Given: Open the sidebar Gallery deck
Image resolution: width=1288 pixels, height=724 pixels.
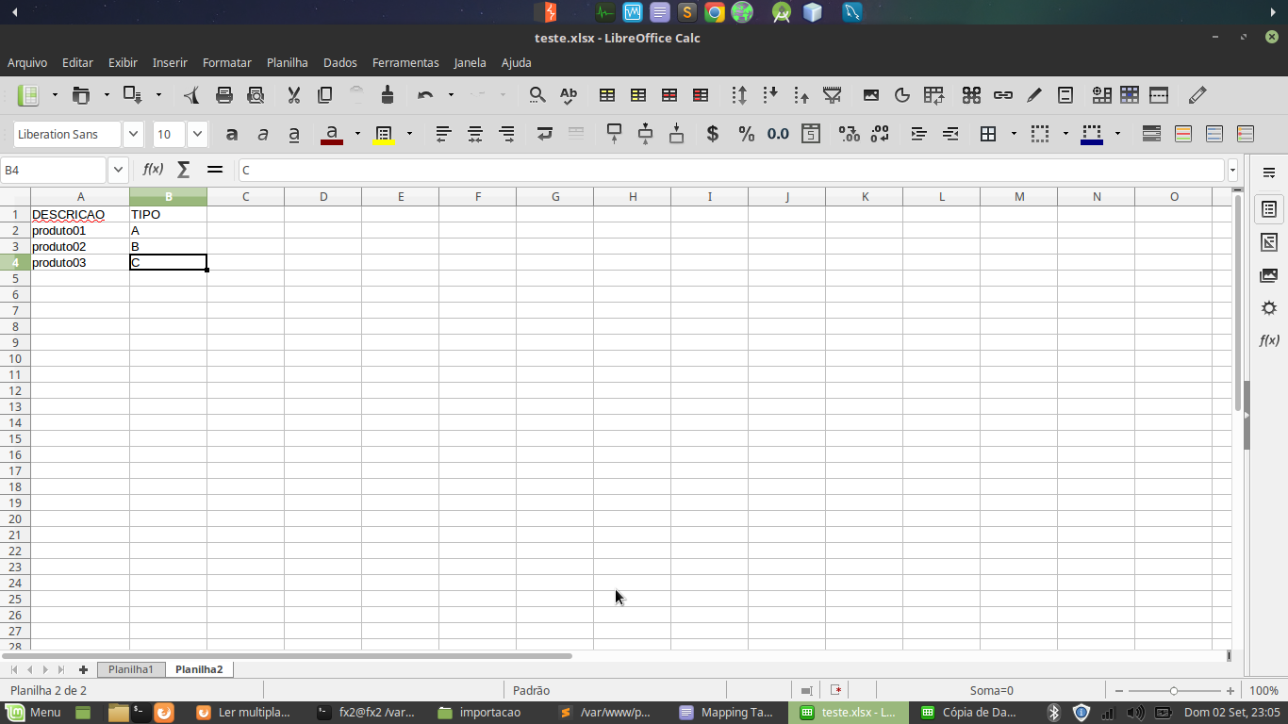Looking at the screenshot, I should (x=1269, y=275).
